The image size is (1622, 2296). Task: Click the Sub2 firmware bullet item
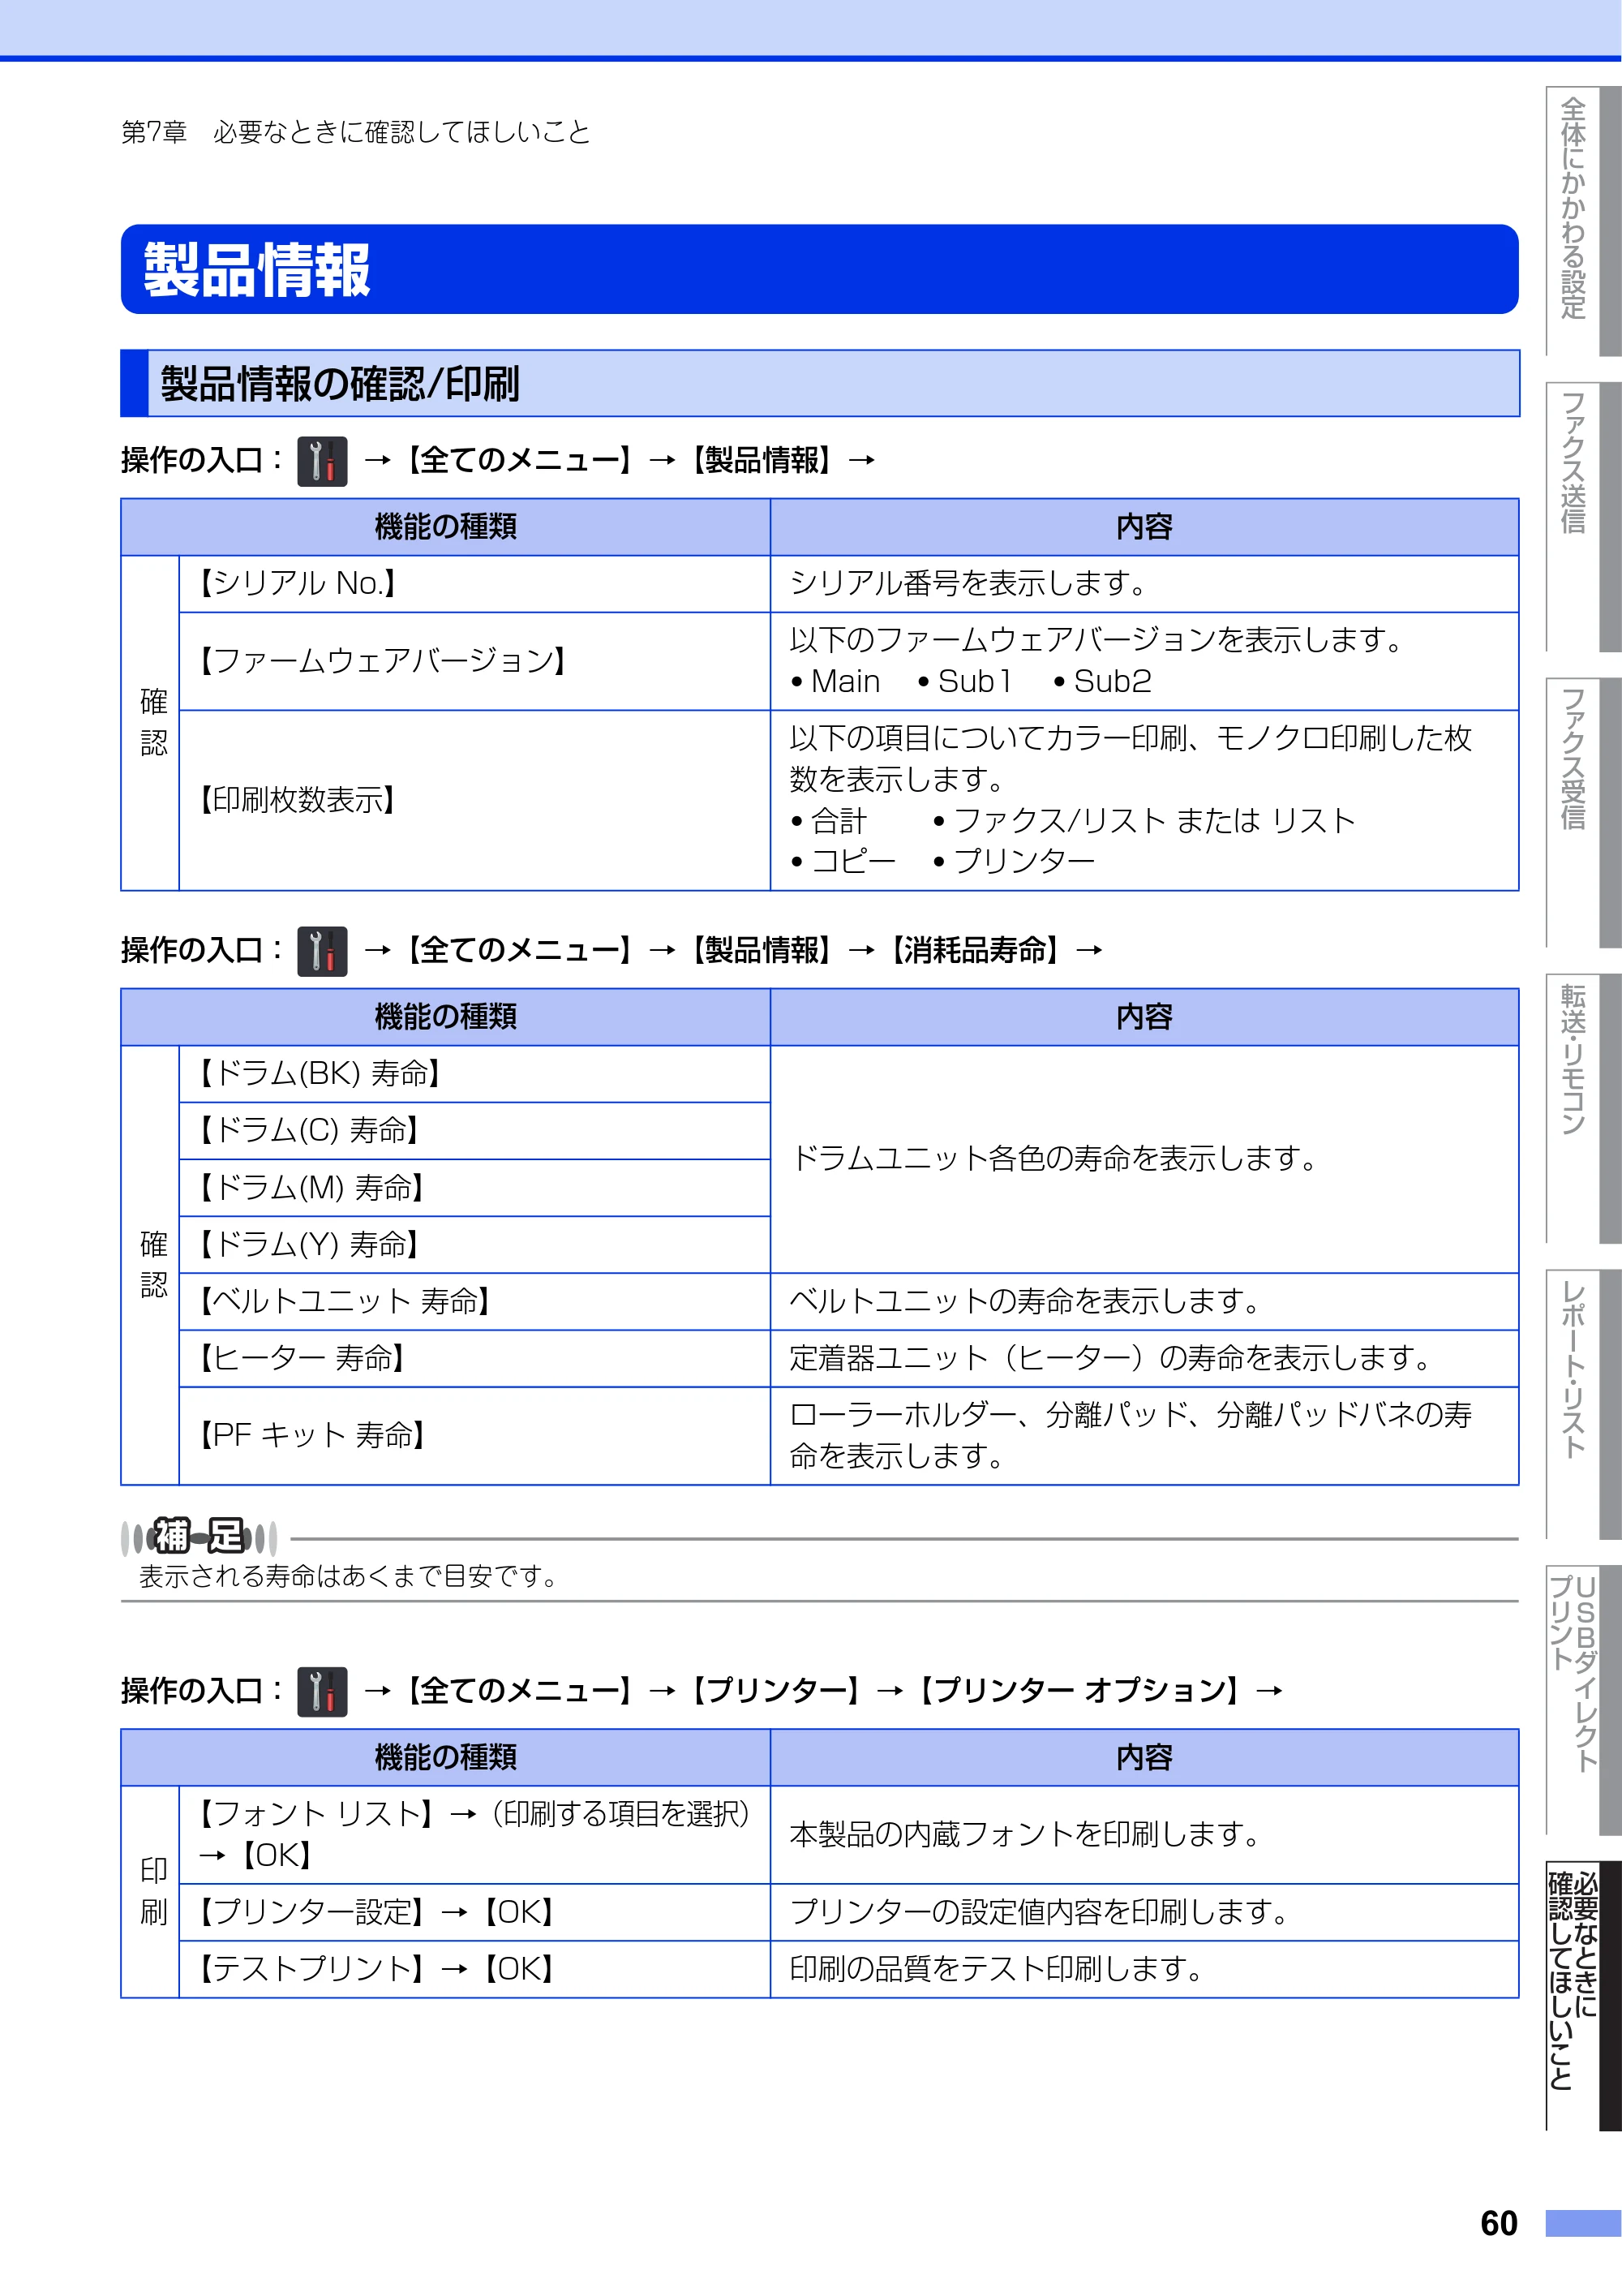1103,682
